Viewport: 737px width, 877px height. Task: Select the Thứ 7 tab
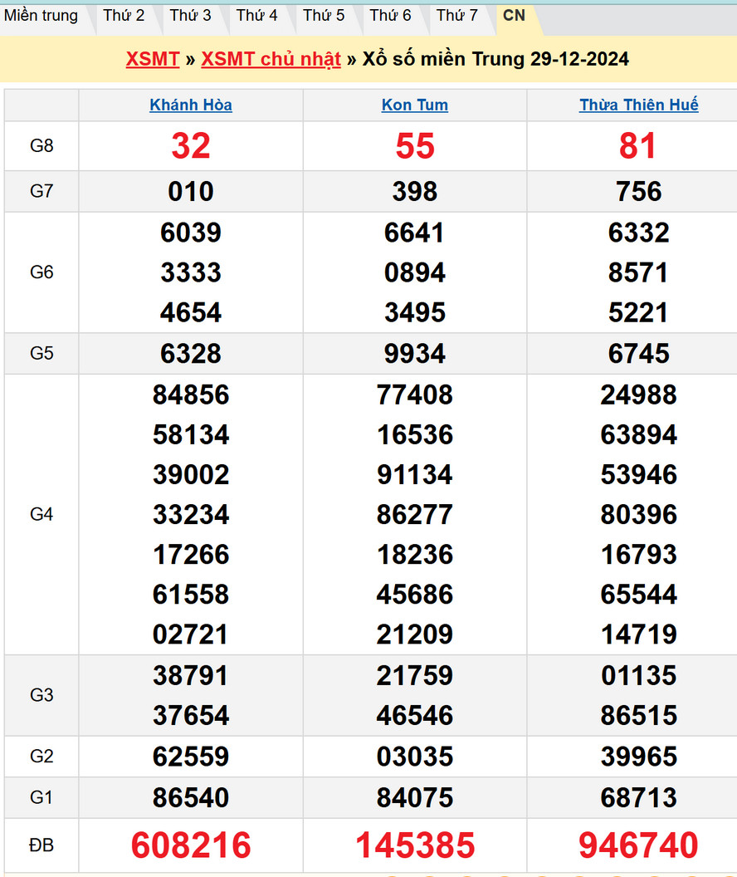[x=456, y=16]
